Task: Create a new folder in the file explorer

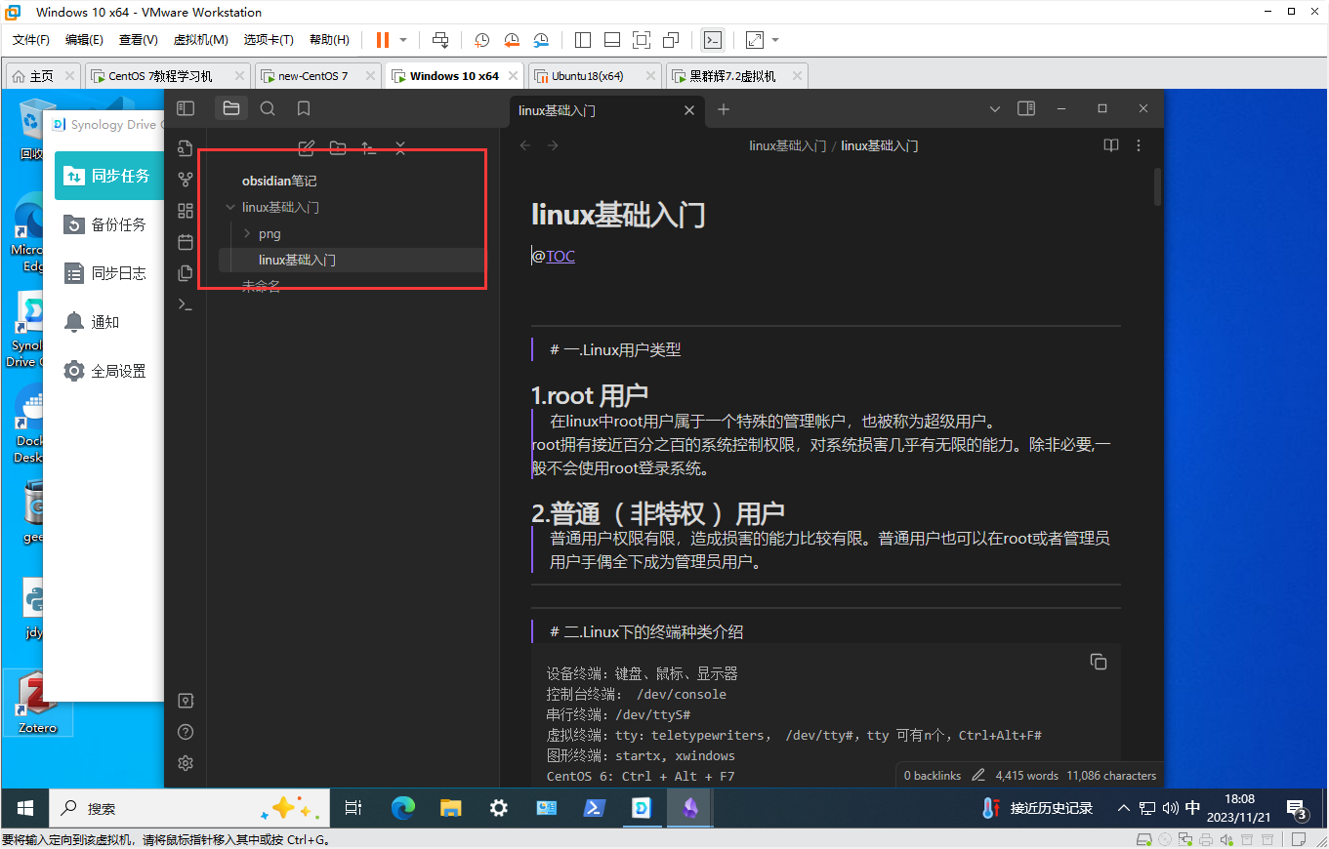Action: 337,146
